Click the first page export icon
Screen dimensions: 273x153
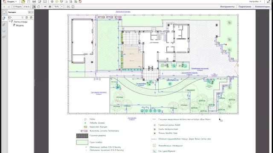click(x=67, y=2)
